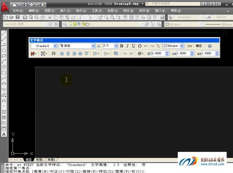Click the Help question mark icon
Screen dimensions: 233x173
pos(162,17)
